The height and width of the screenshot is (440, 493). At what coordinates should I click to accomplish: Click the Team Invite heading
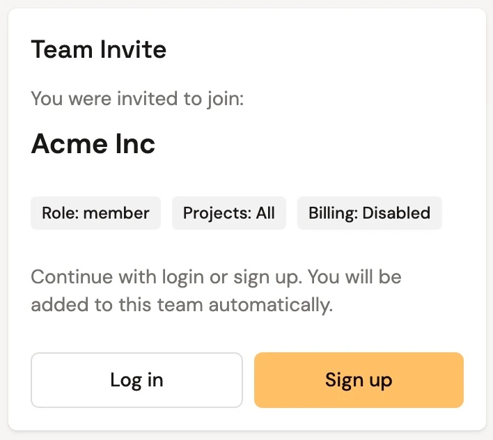click(x=99, y=50)
